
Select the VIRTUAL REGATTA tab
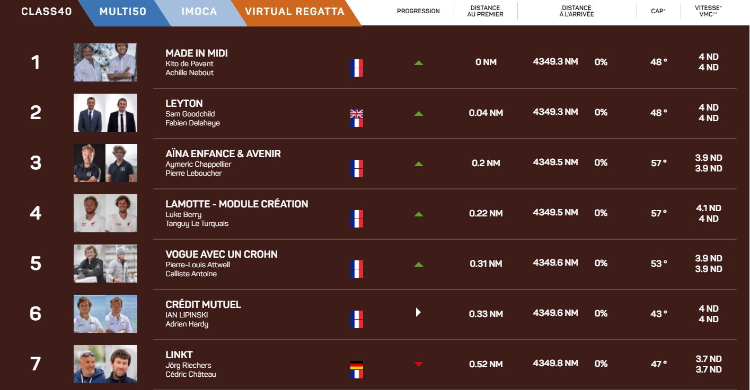pos(295,12)
